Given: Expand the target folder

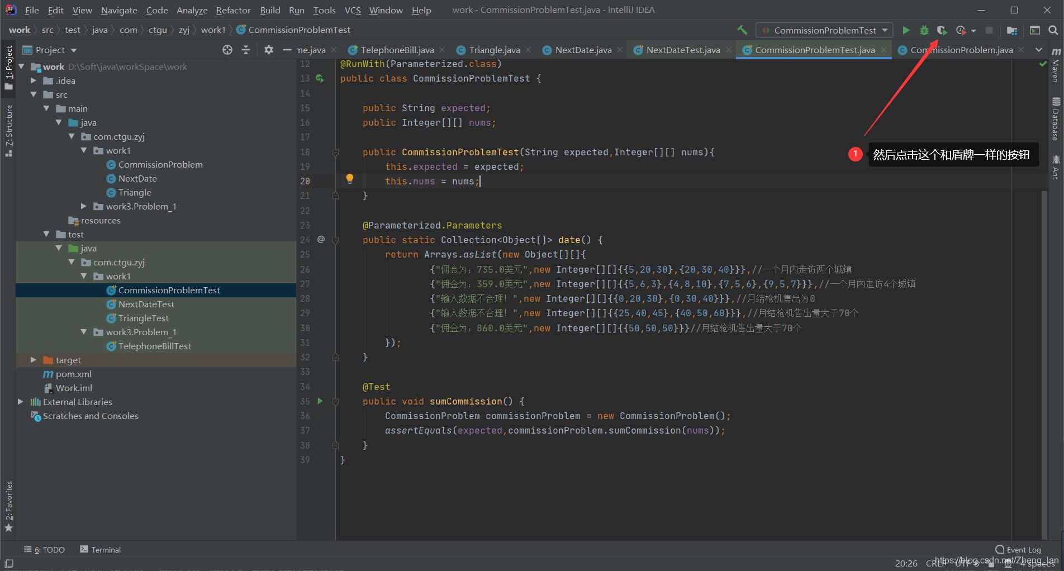Looking at the screenshot, I should pos(34,360).
